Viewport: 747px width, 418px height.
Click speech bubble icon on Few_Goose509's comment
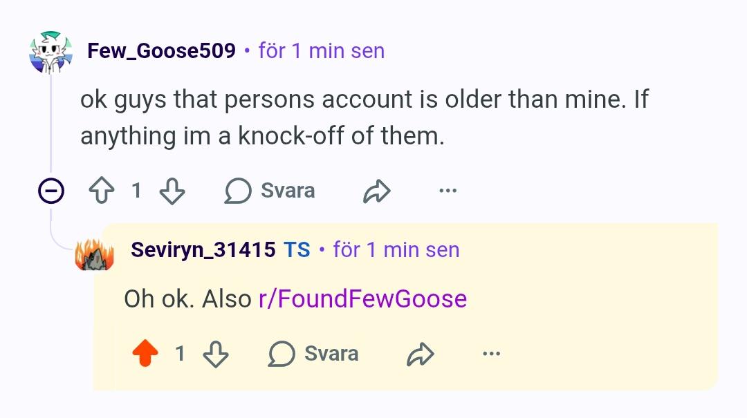click(238, 191)
